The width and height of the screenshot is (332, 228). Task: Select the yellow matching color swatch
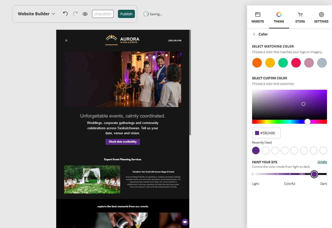pos(270,63)
